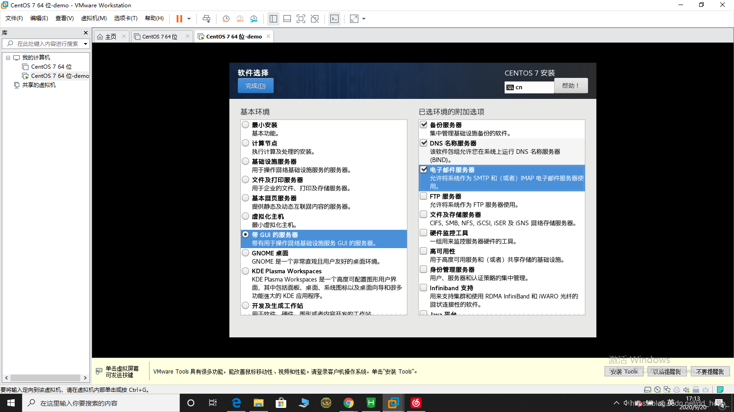
Task: Select the KDE Plasma Workspaces radio button
Action: tap(245, 271)
